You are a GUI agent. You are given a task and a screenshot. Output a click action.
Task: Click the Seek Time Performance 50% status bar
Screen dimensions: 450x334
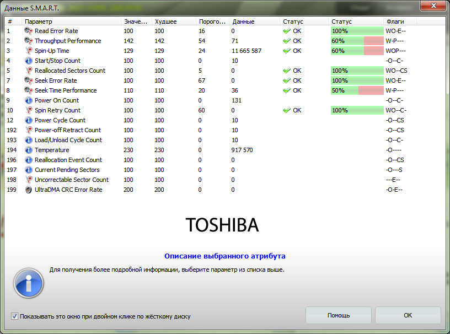coord(357,90)
